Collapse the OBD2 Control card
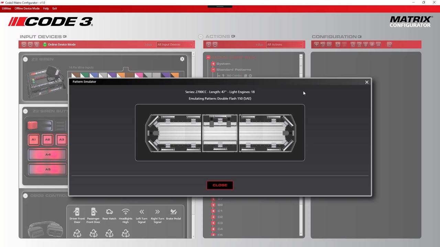 pyautogui.click(x=25, y=196)
